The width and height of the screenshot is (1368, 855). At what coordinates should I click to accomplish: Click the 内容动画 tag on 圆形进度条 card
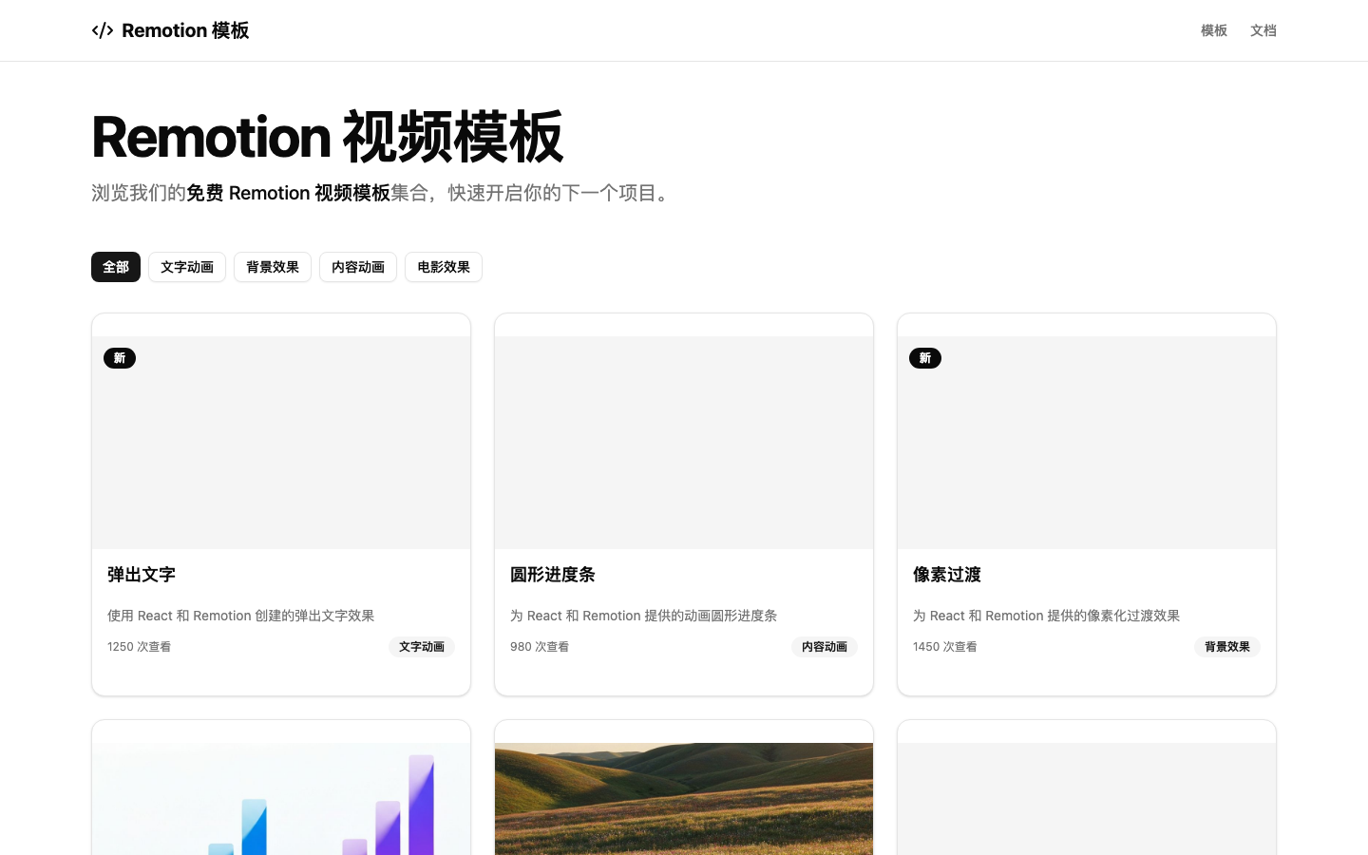(x=825, y=647)
